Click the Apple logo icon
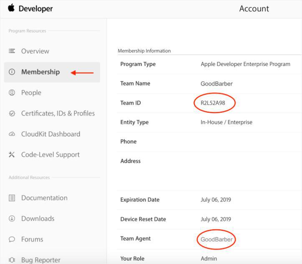302x264 pixels. coord(11,8)
